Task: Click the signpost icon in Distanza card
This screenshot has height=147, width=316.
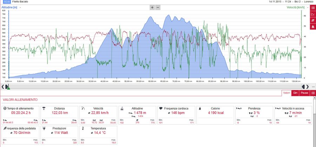Action: click(x=44, y=108)
